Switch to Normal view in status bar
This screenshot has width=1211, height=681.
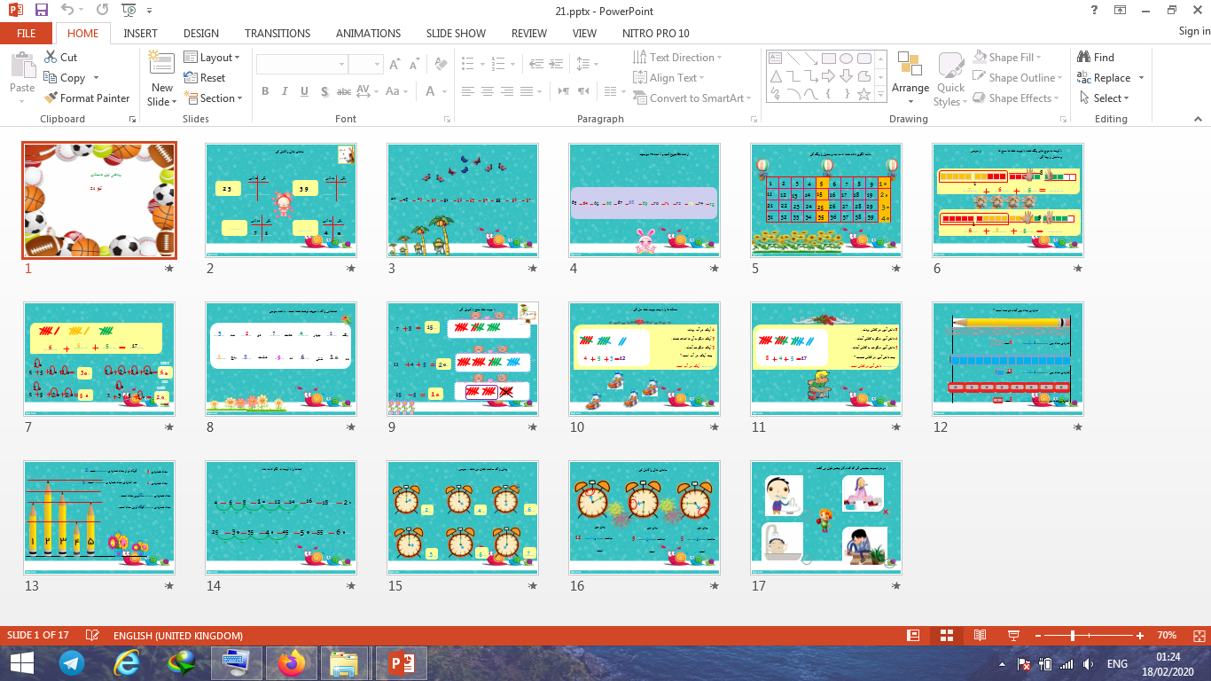913,636
